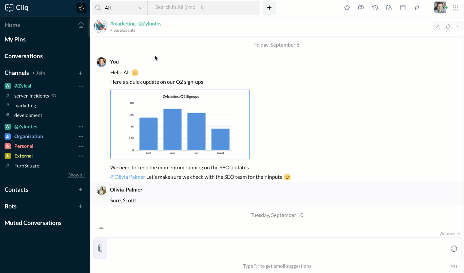Open the mentions @ icon

coord(361,8)
